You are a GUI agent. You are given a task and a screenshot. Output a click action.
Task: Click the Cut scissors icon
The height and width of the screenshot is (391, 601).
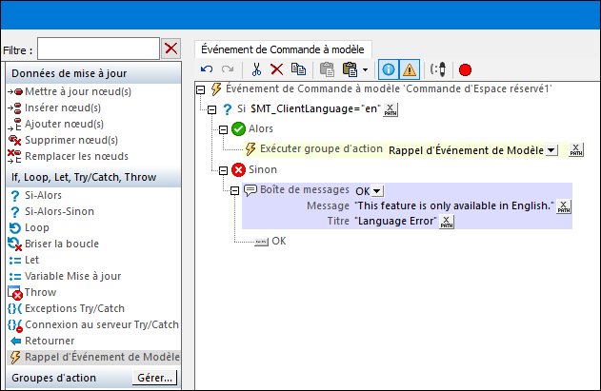[x=255, y=69]
